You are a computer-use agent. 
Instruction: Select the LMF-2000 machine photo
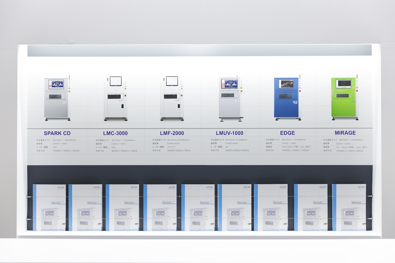tap(172, 99)
